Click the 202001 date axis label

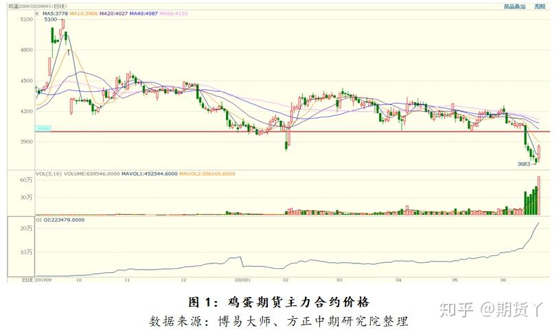pos(242,280)
